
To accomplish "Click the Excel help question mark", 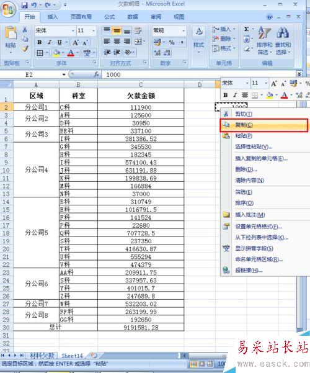I will [269, 17].
